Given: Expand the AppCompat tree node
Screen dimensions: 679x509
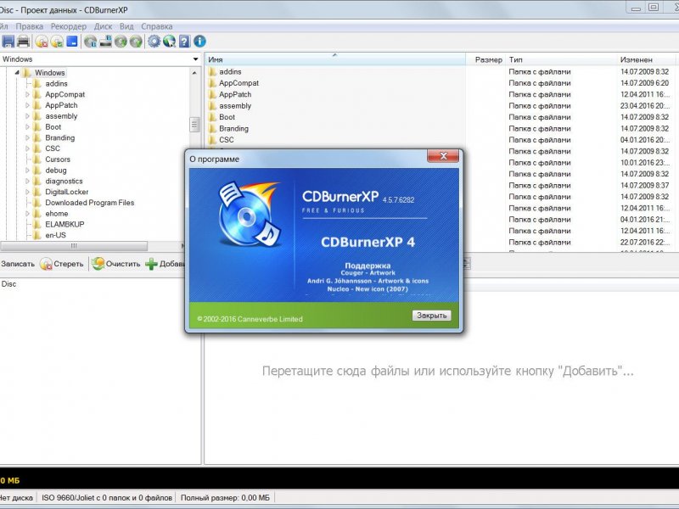Looking at the screenshot, I should 27,94.
